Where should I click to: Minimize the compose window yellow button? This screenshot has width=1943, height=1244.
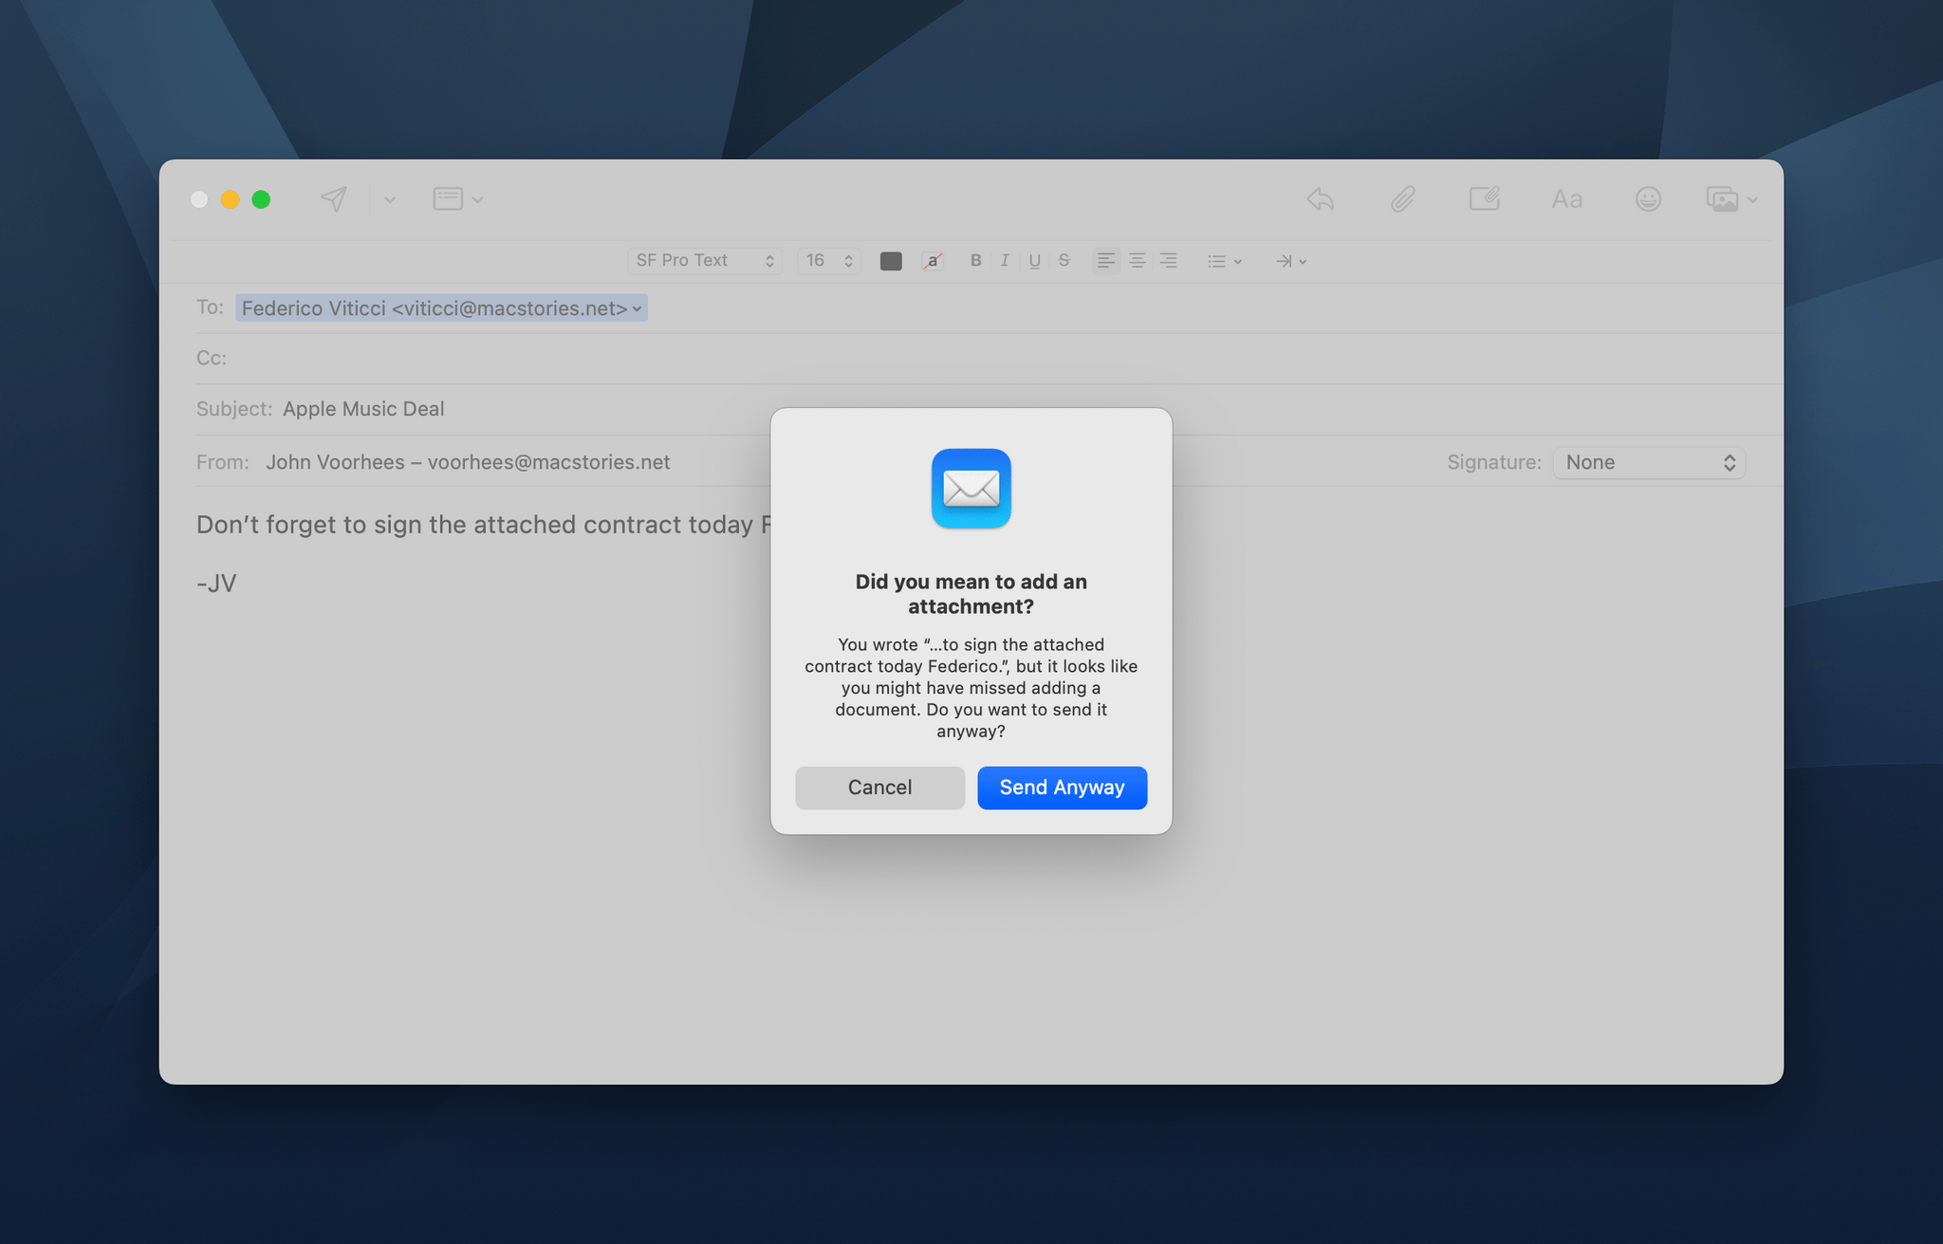pyautogui.click(x=230, y=199)
